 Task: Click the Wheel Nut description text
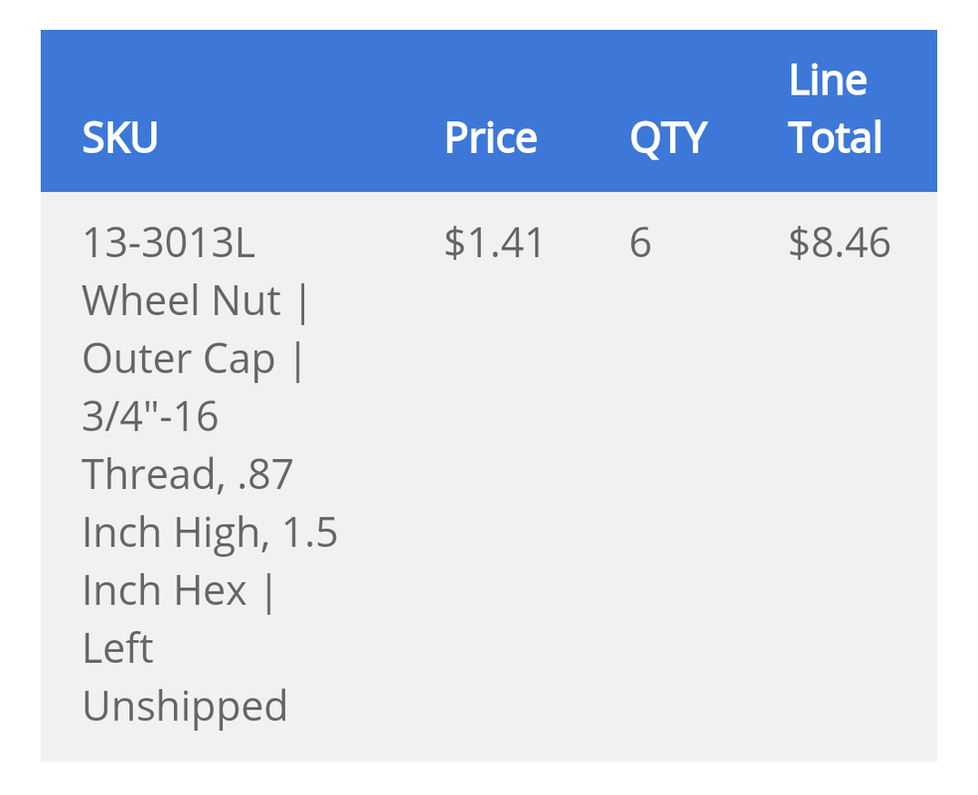182,300
